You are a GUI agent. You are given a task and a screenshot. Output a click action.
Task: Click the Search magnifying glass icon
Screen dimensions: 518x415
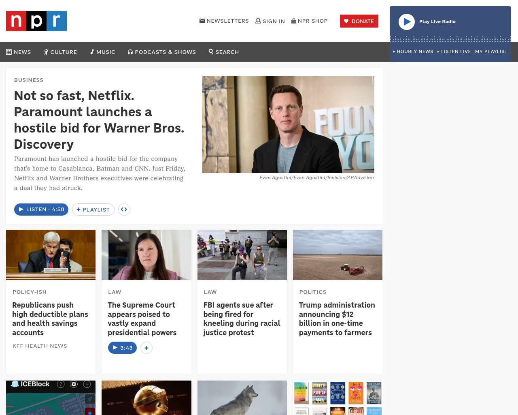point(211,51)
